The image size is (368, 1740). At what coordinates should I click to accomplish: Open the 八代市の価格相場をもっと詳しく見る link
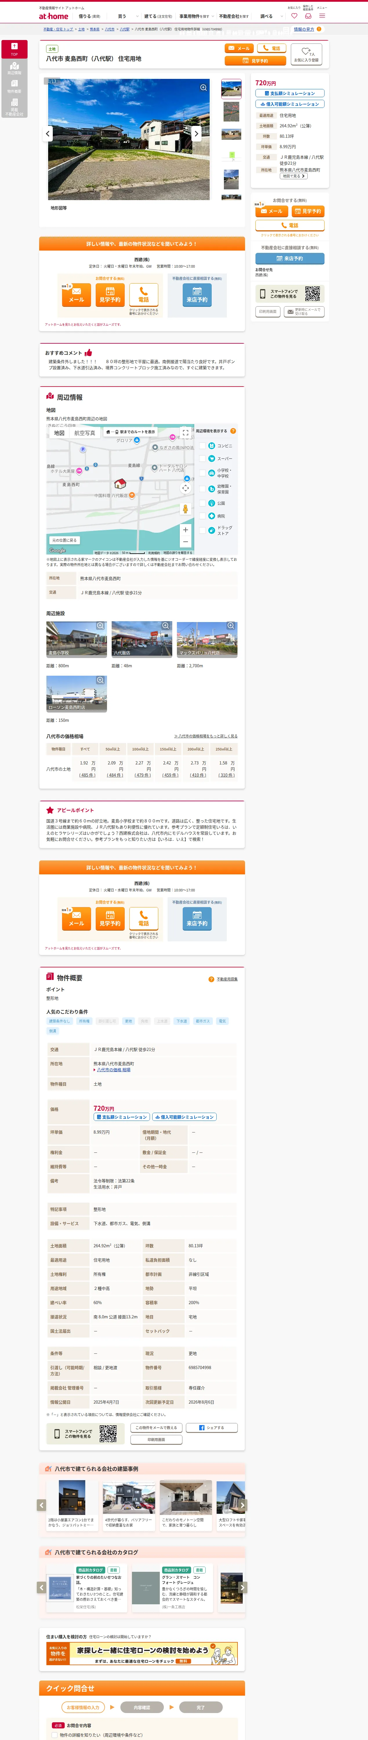pos(206,736)
